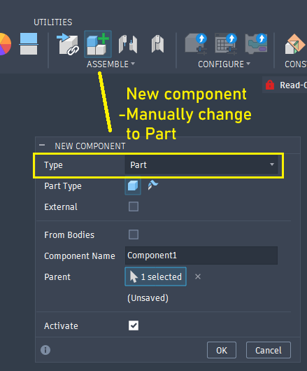The image size is (307, 371).
Task: Click the Joint tool icon
Action: [x=127, y=44]
